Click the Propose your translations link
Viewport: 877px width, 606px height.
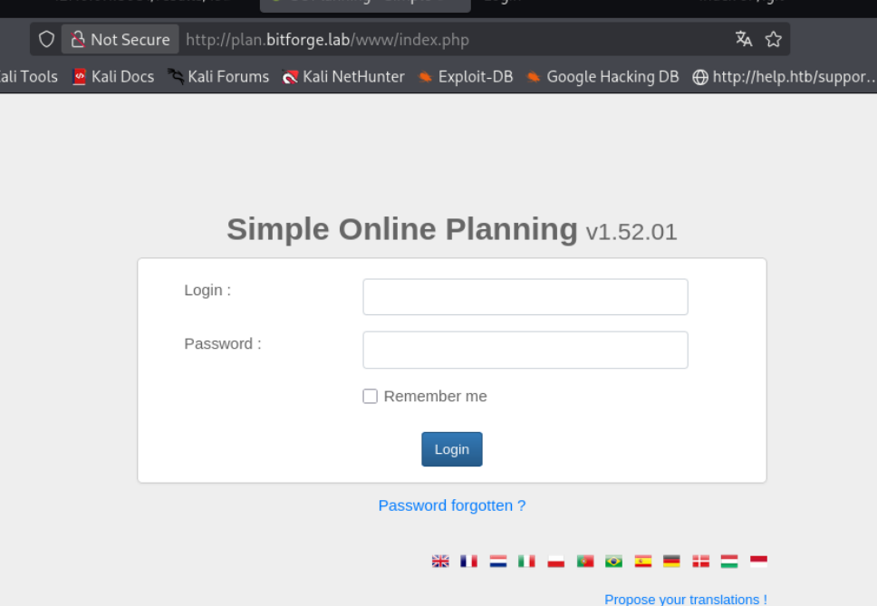coord(685,599)
